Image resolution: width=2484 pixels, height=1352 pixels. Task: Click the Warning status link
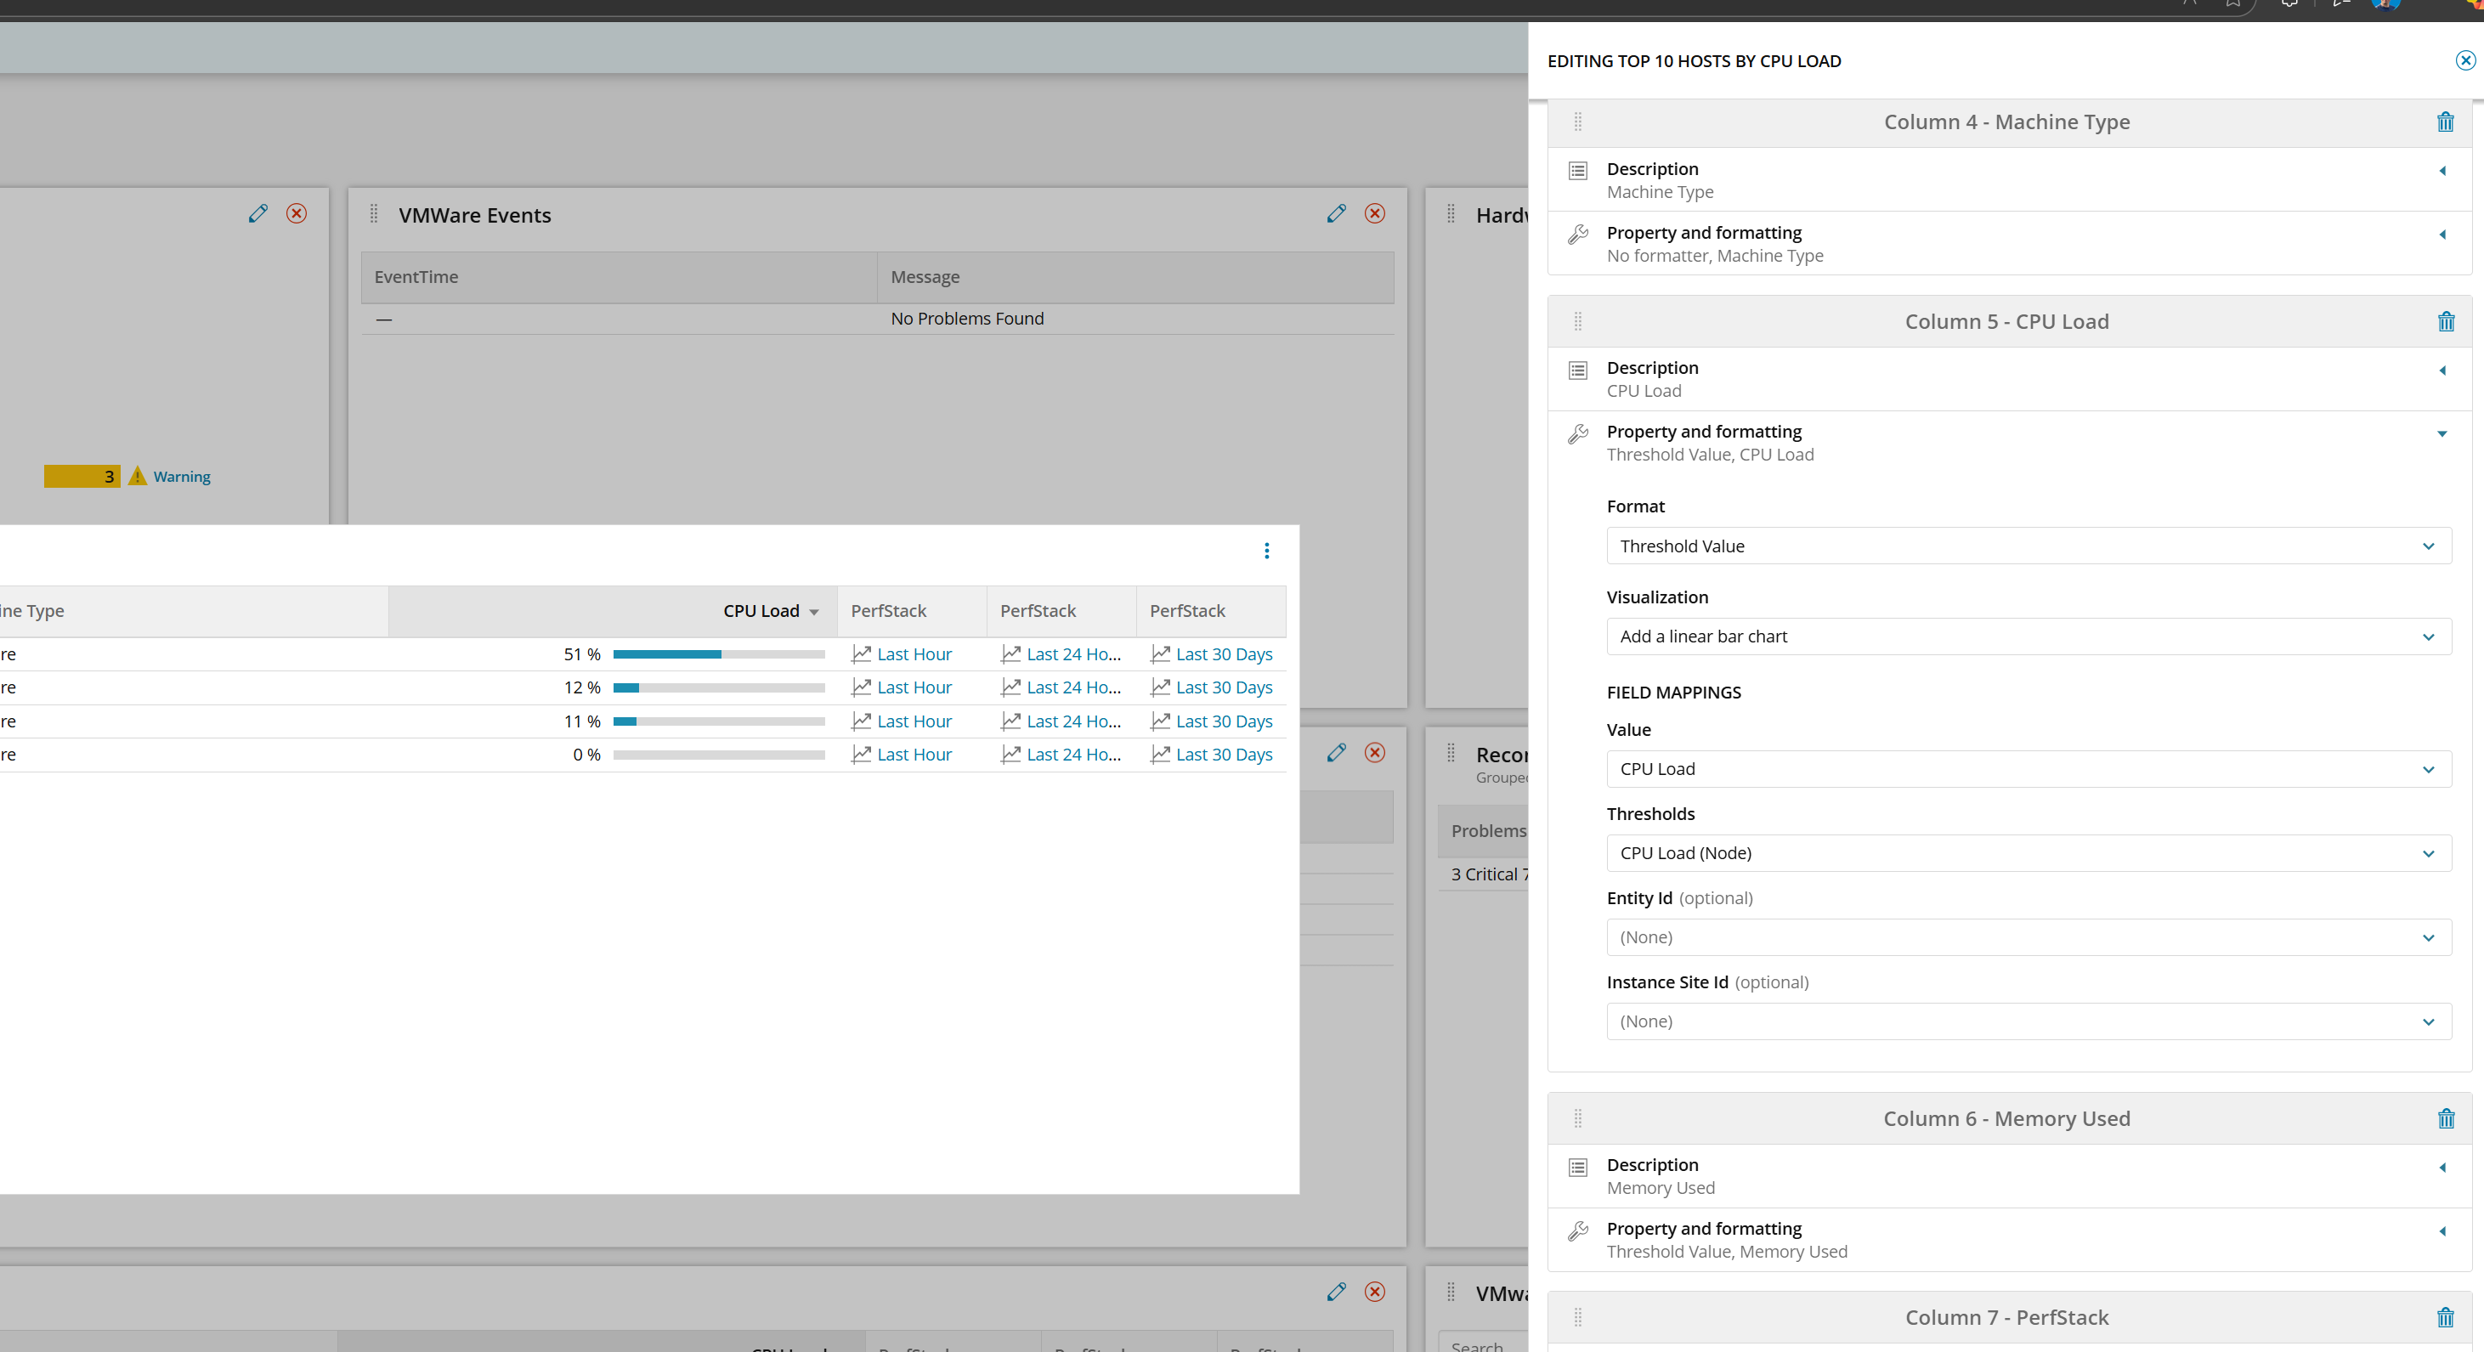[181, 478]
